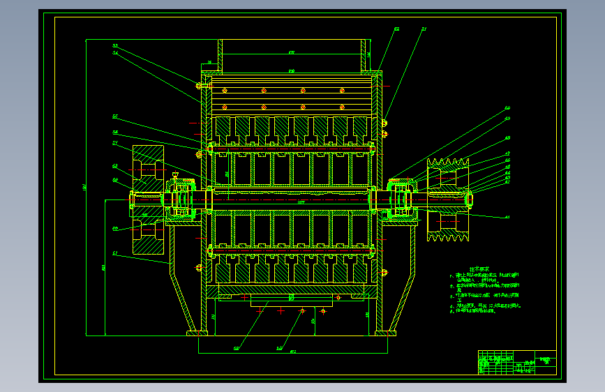Click the title block table in drawing corner
The height and width of the screenshot is (392, 605).
tap(517, 362)
